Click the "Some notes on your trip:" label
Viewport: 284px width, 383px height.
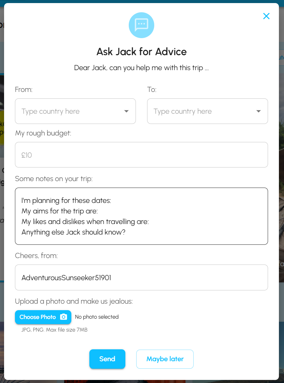54,179
